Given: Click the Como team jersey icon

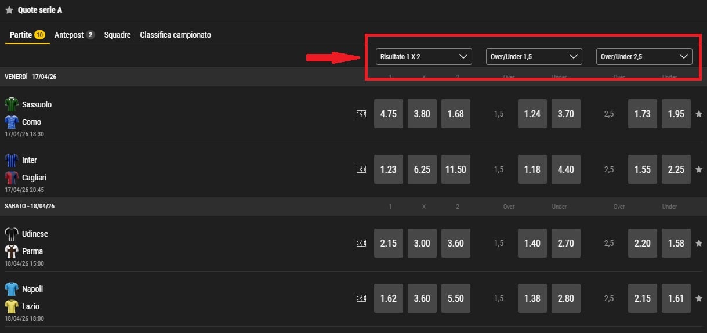Looking at the screenshot, I should pos(12,122).
